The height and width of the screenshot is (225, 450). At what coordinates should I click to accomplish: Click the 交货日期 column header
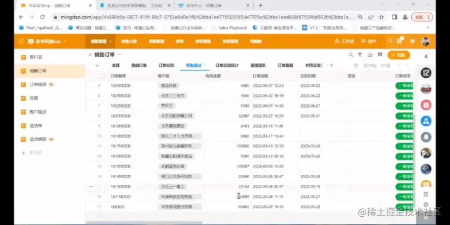click(308, 76)
